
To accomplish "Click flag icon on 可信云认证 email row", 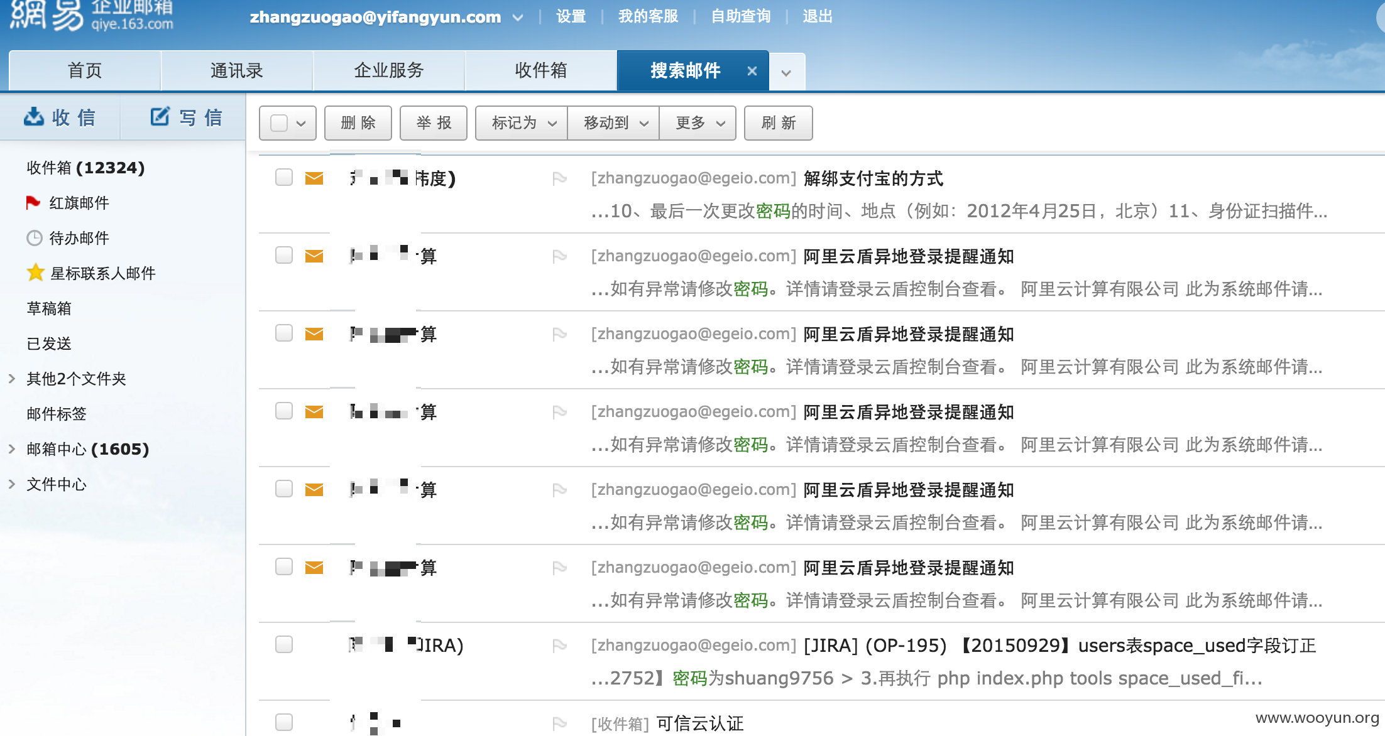I will click(x=559, y=723).
